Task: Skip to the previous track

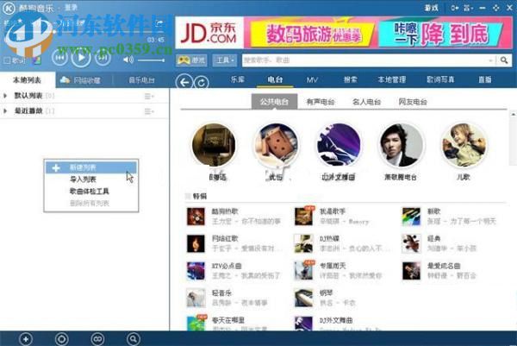Action: 59,59
